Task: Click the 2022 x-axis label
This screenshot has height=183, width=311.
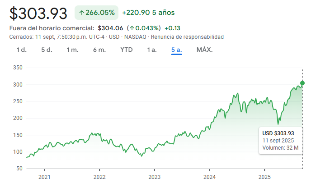Action: point(99,177)
